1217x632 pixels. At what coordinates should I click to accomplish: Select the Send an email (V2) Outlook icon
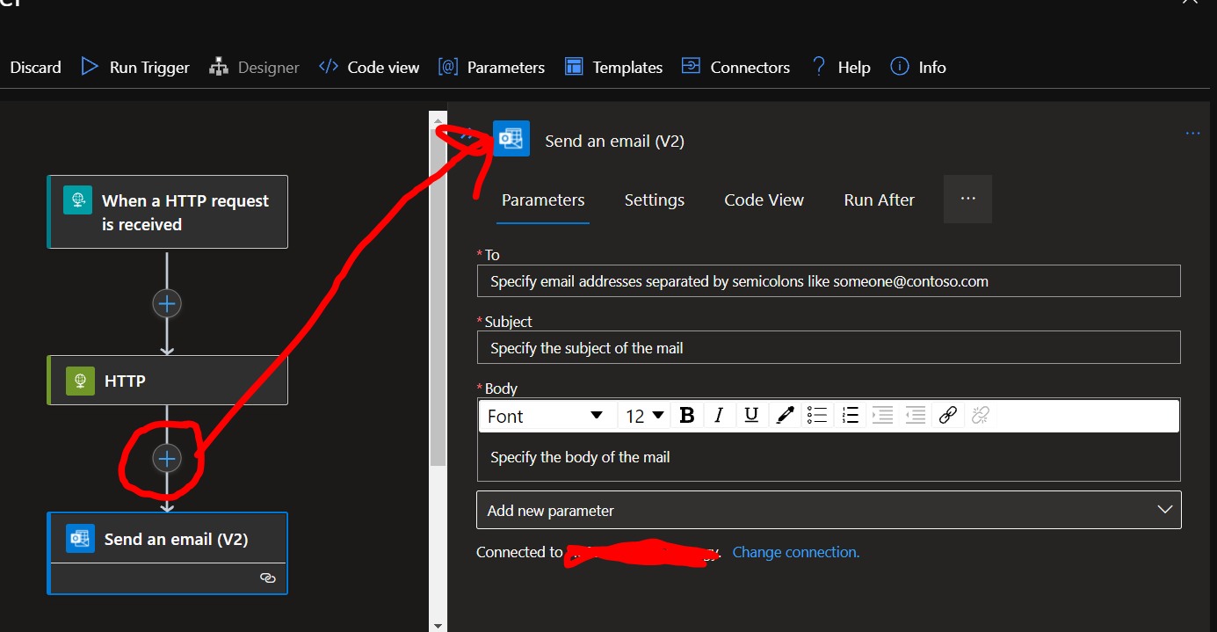point(511,138)
